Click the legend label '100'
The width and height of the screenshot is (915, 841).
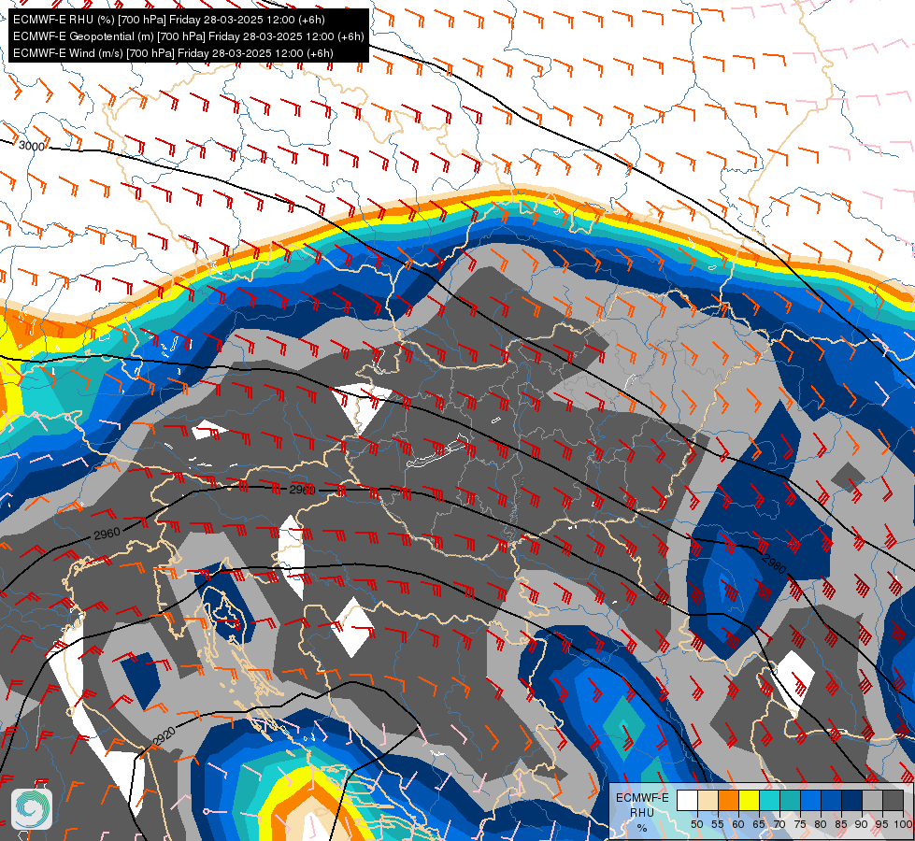tap(903, 824)
